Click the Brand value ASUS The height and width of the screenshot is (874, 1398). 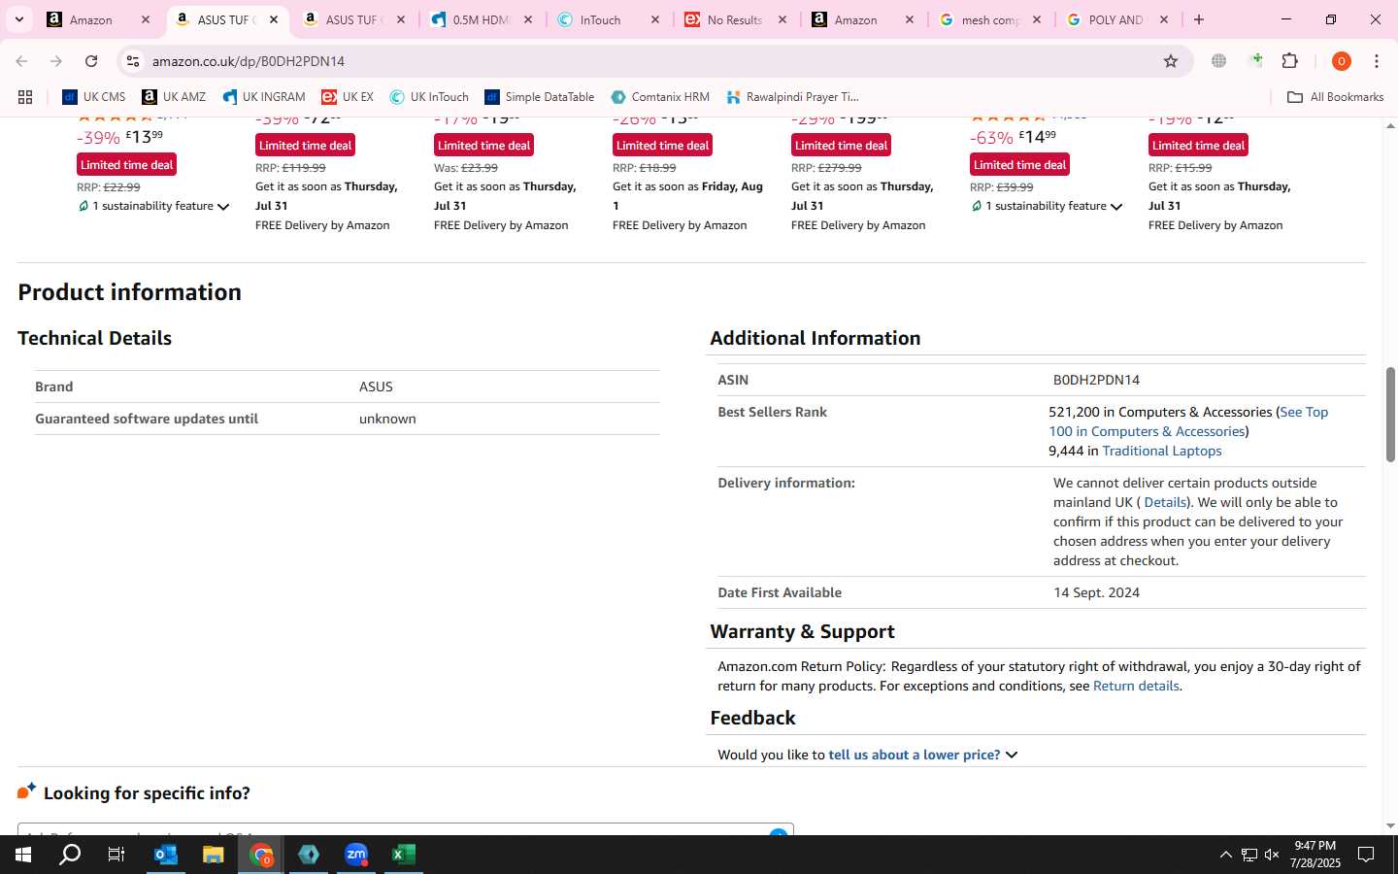point(376,387)
